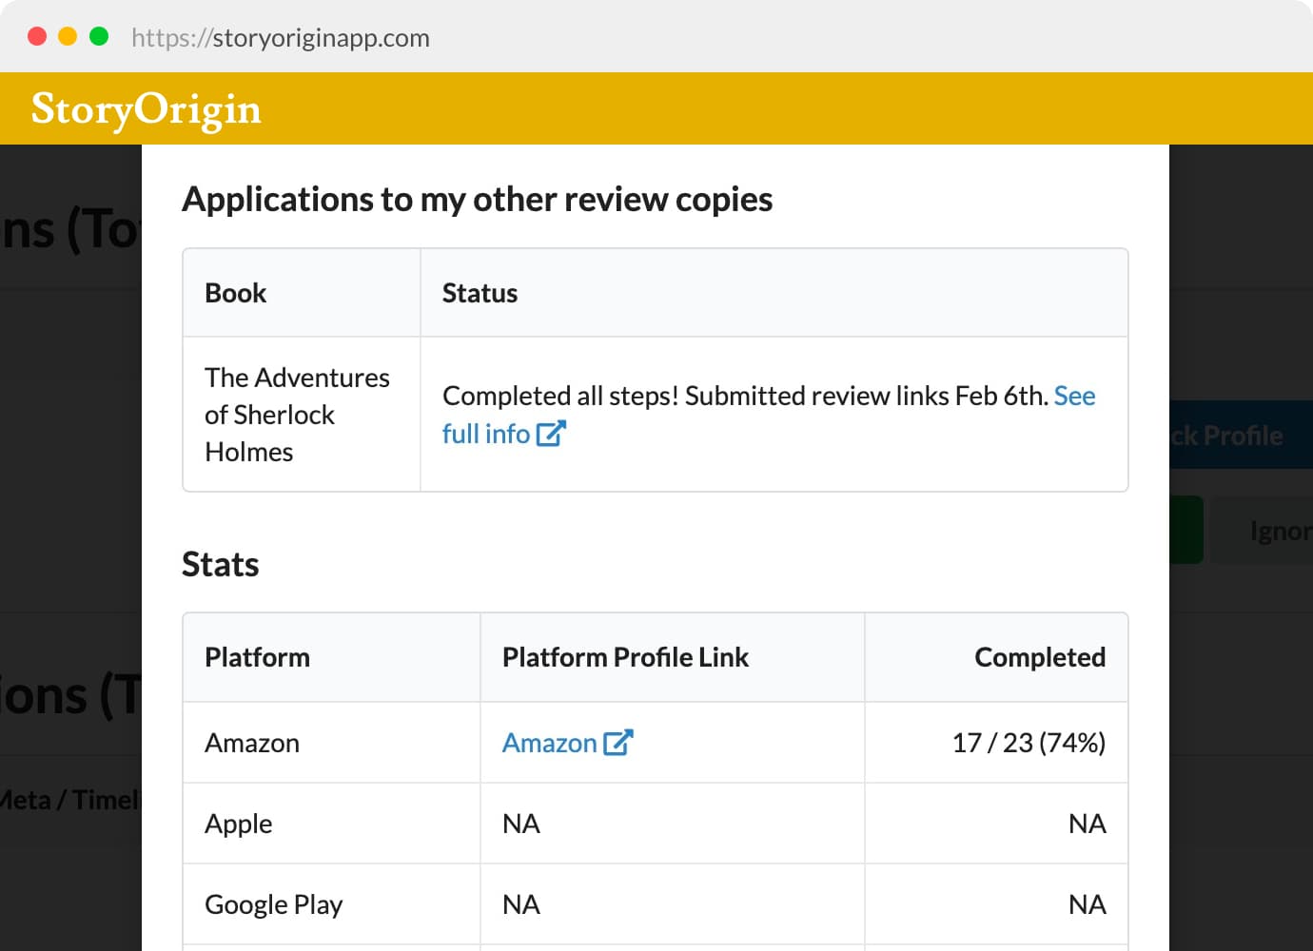Screen dimensions: 1313x951
Task: Select 'The Adventures of Sherlock Holmes' cell
Action: click(302, 415)
